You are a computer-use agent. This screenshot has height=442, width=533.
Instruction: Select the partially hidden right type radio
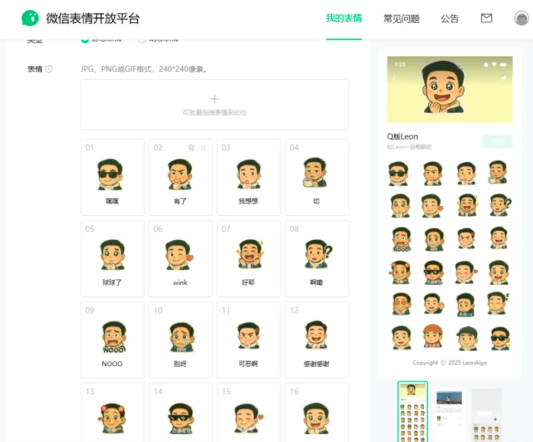click(142, 40)
